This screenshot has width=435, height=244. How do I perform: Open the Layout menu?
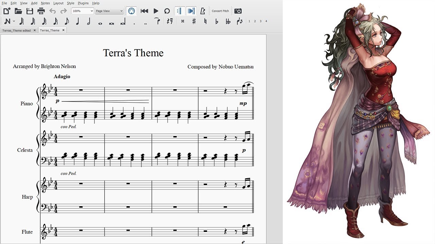(58, 3)
